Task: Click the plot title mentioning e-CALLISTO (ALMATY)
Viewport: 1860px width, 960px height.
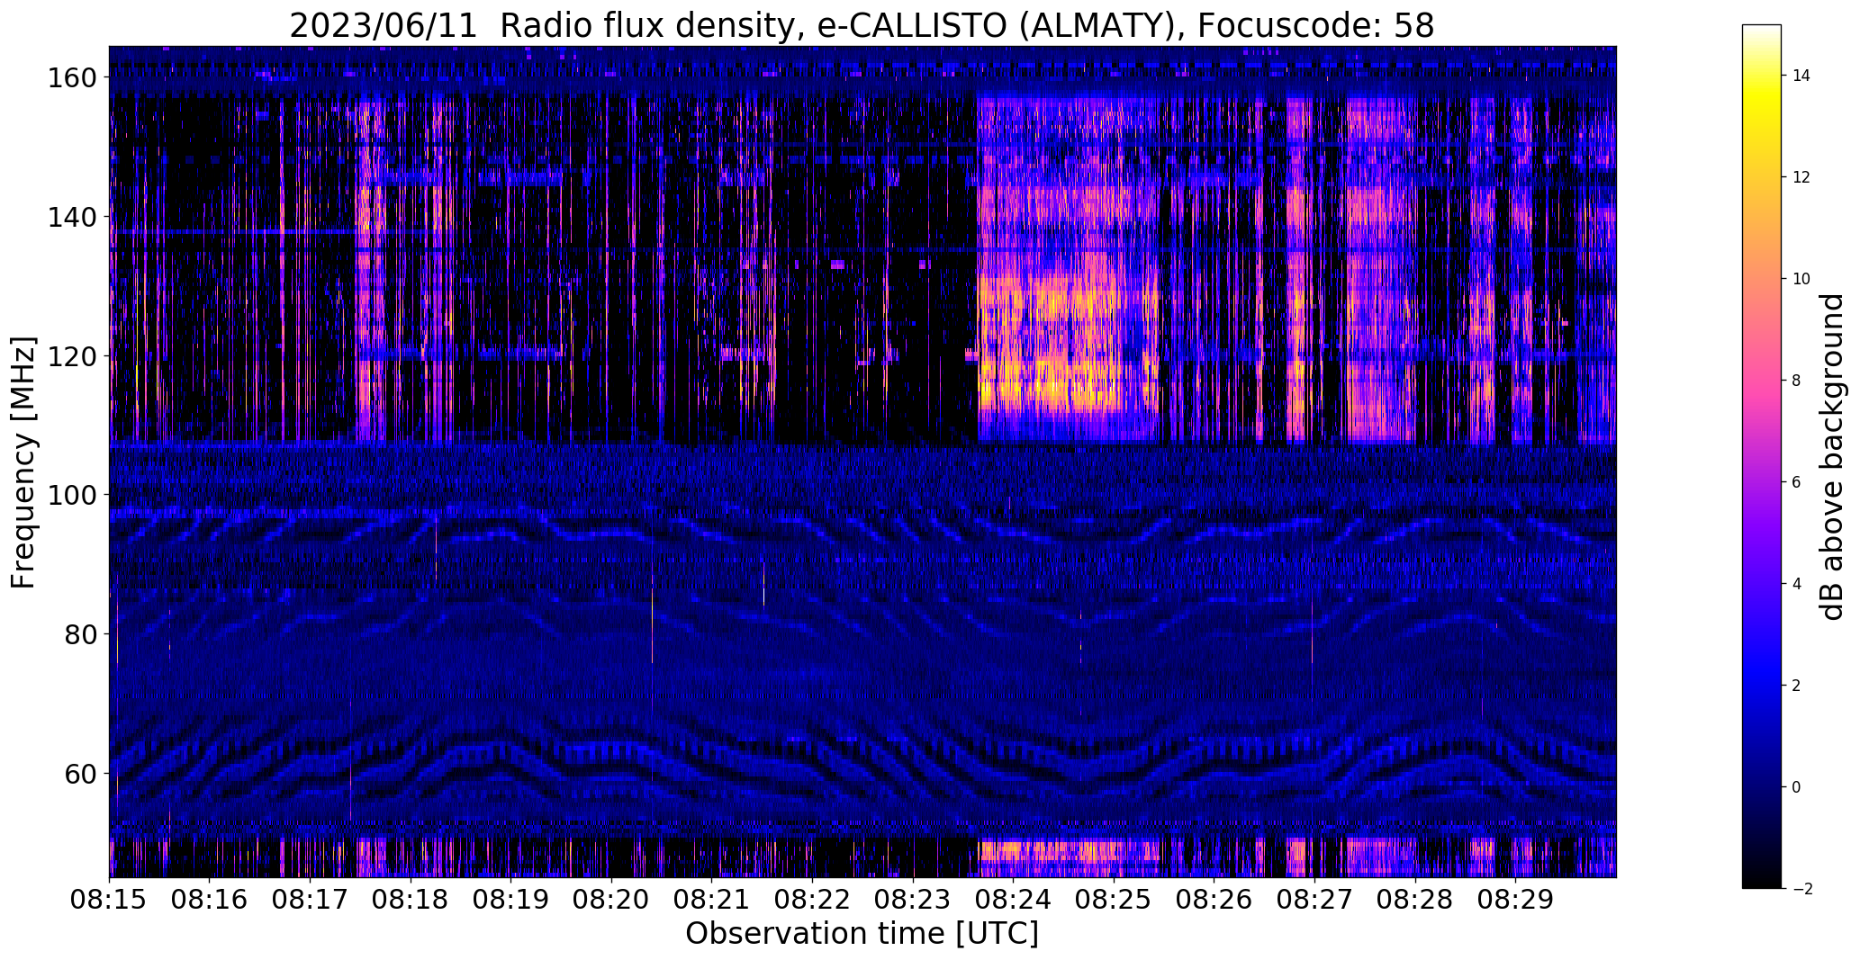Action: 862,26
